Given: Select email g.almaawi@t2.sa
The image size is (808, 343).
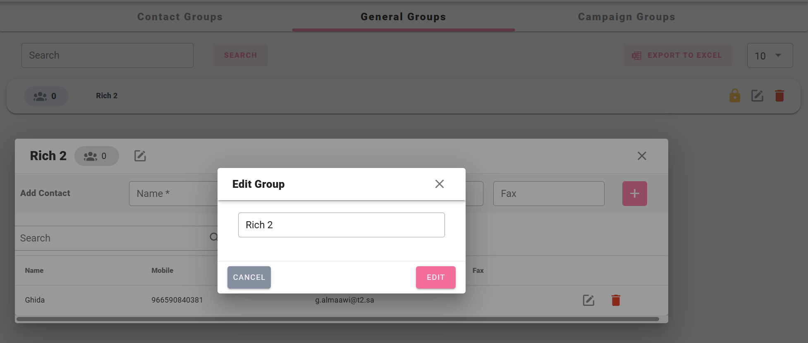Looking at the screenshot, I should (x=344, y=300).
